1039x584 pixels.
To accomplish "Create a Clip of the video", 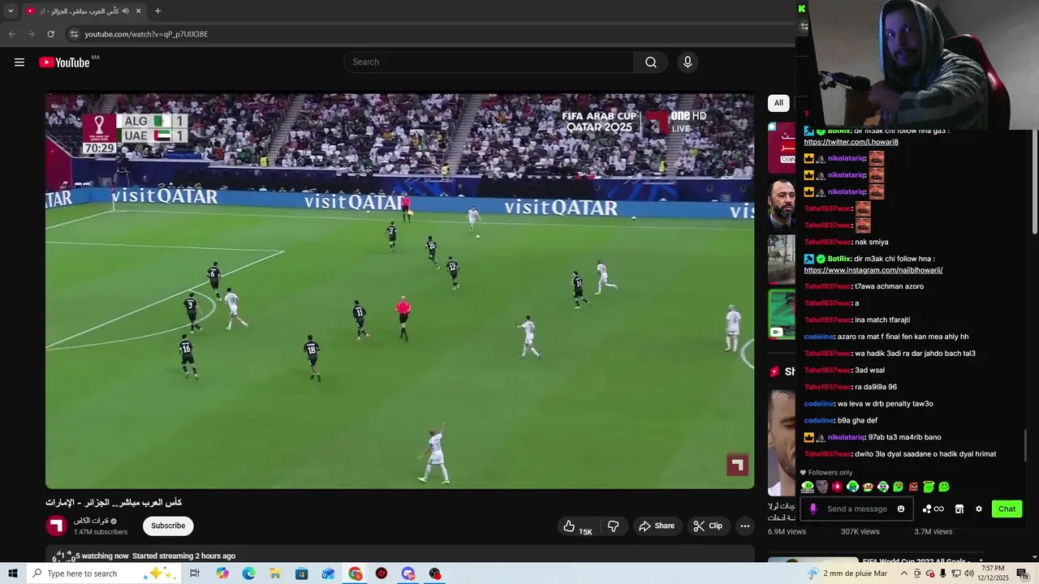I will [x=707, y=526].
